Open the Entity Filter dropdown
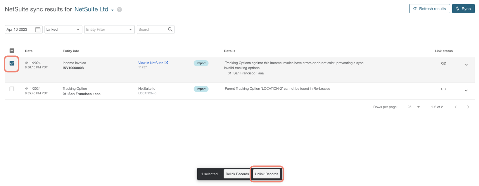Screen dimensions: 479x186 point(109,30)
